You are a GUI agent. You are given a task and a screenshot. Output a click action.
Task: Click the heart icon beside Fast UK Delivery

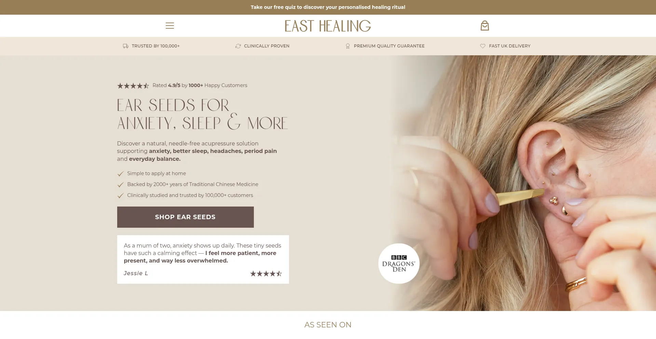pyautogui.click(x=483, y=46)
